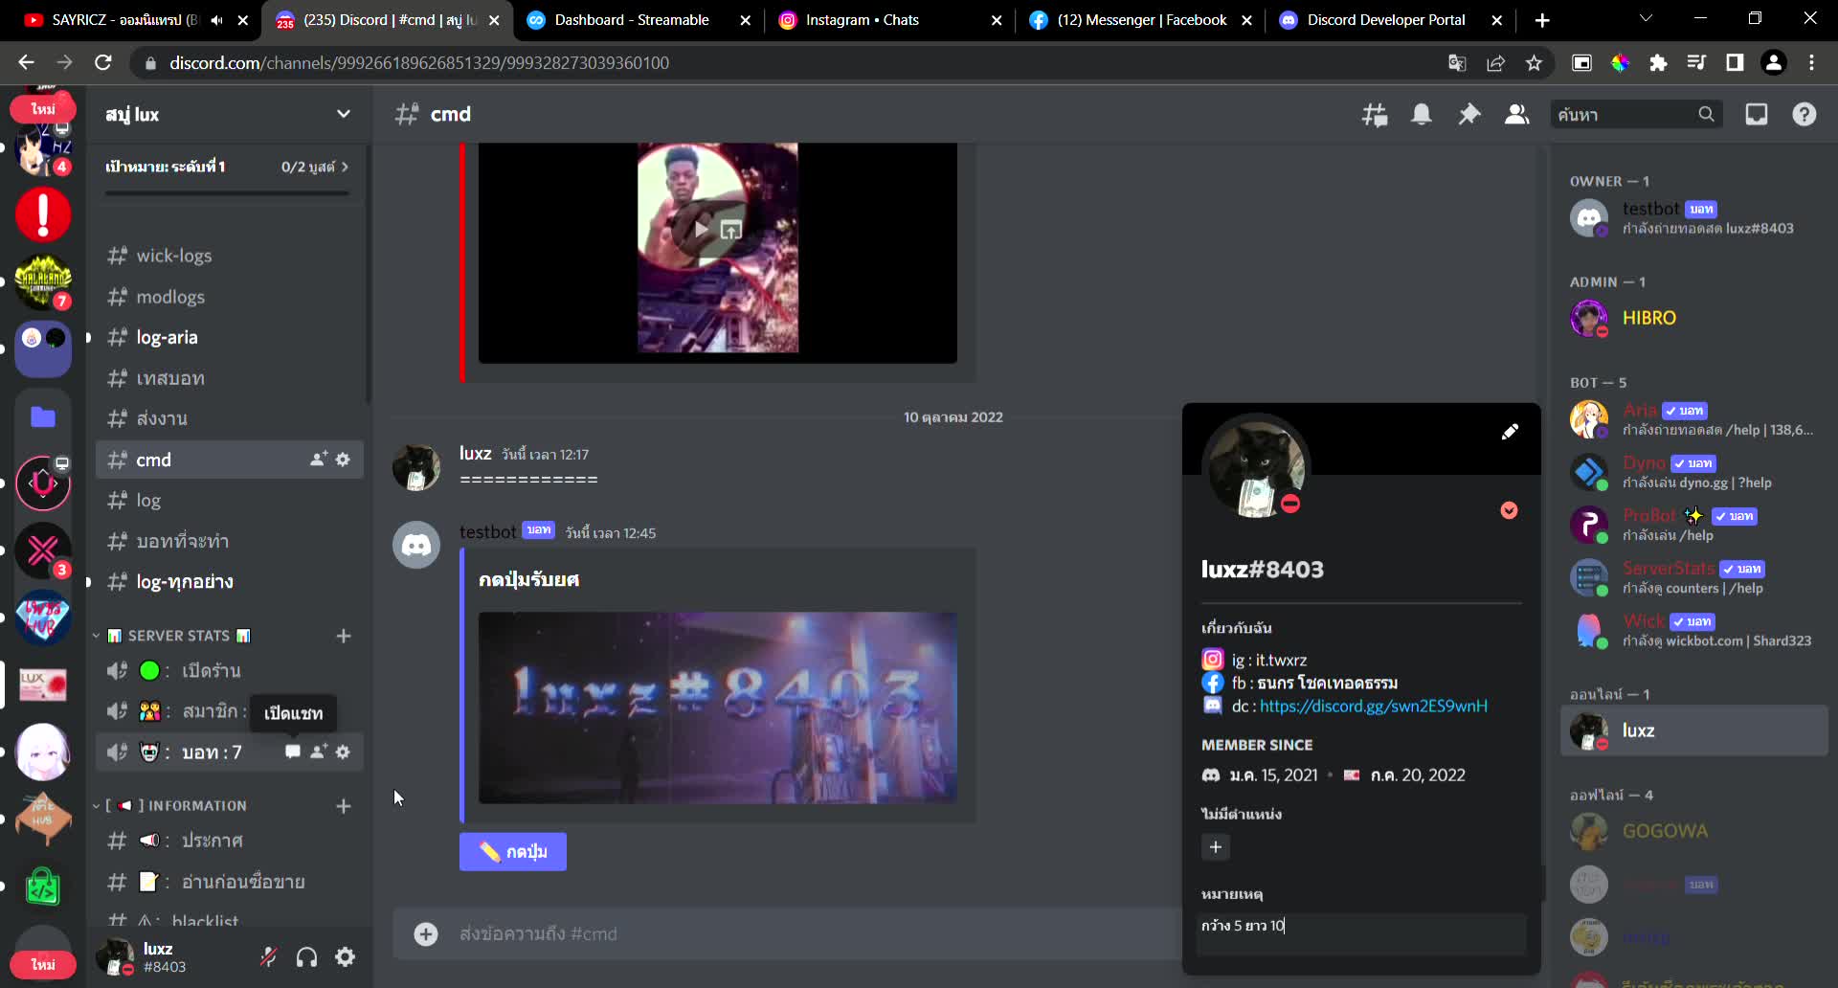
Task: Open the threads icon in channel toolbar
Action: click(x=1374, y=114)
